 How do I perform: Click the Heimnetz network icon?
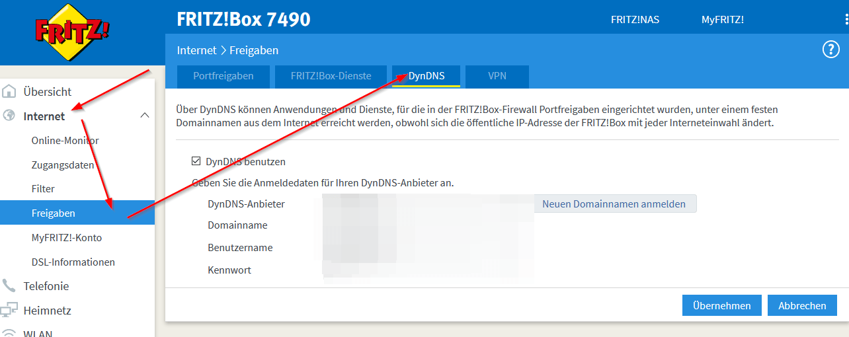click(x=9, y=311)
